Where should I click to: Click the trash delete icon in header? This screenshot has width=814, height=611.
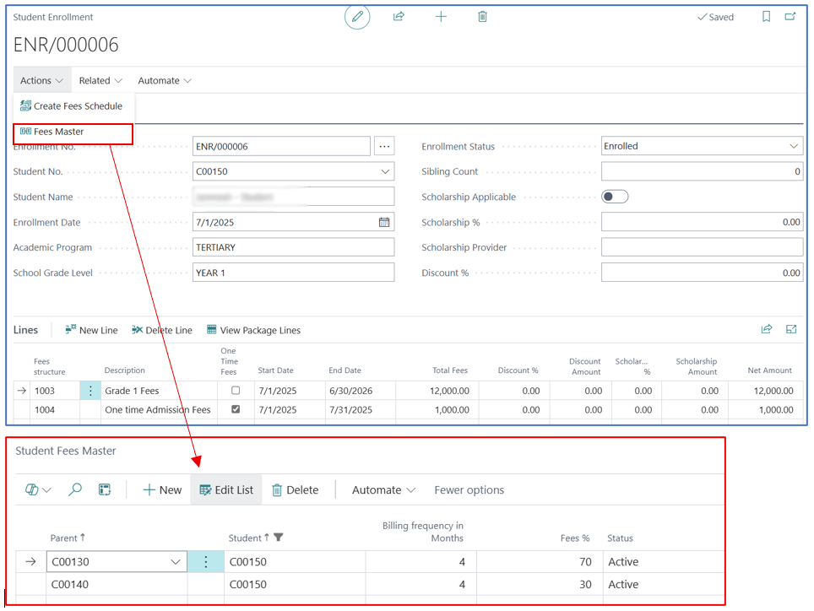(x=482, y=17)
